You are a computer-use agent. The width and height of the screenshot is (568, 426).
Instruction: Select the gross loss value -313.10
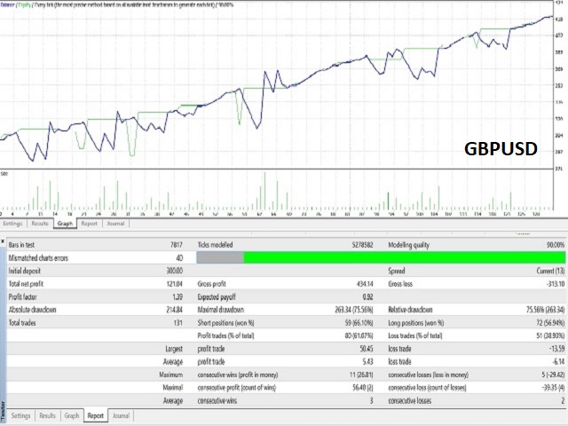pyautogui.click(x=556, y=284)
